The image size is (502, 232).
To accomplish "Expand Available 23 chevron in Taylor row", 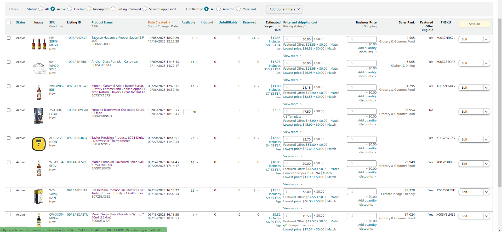I will [x=197, y=138].
